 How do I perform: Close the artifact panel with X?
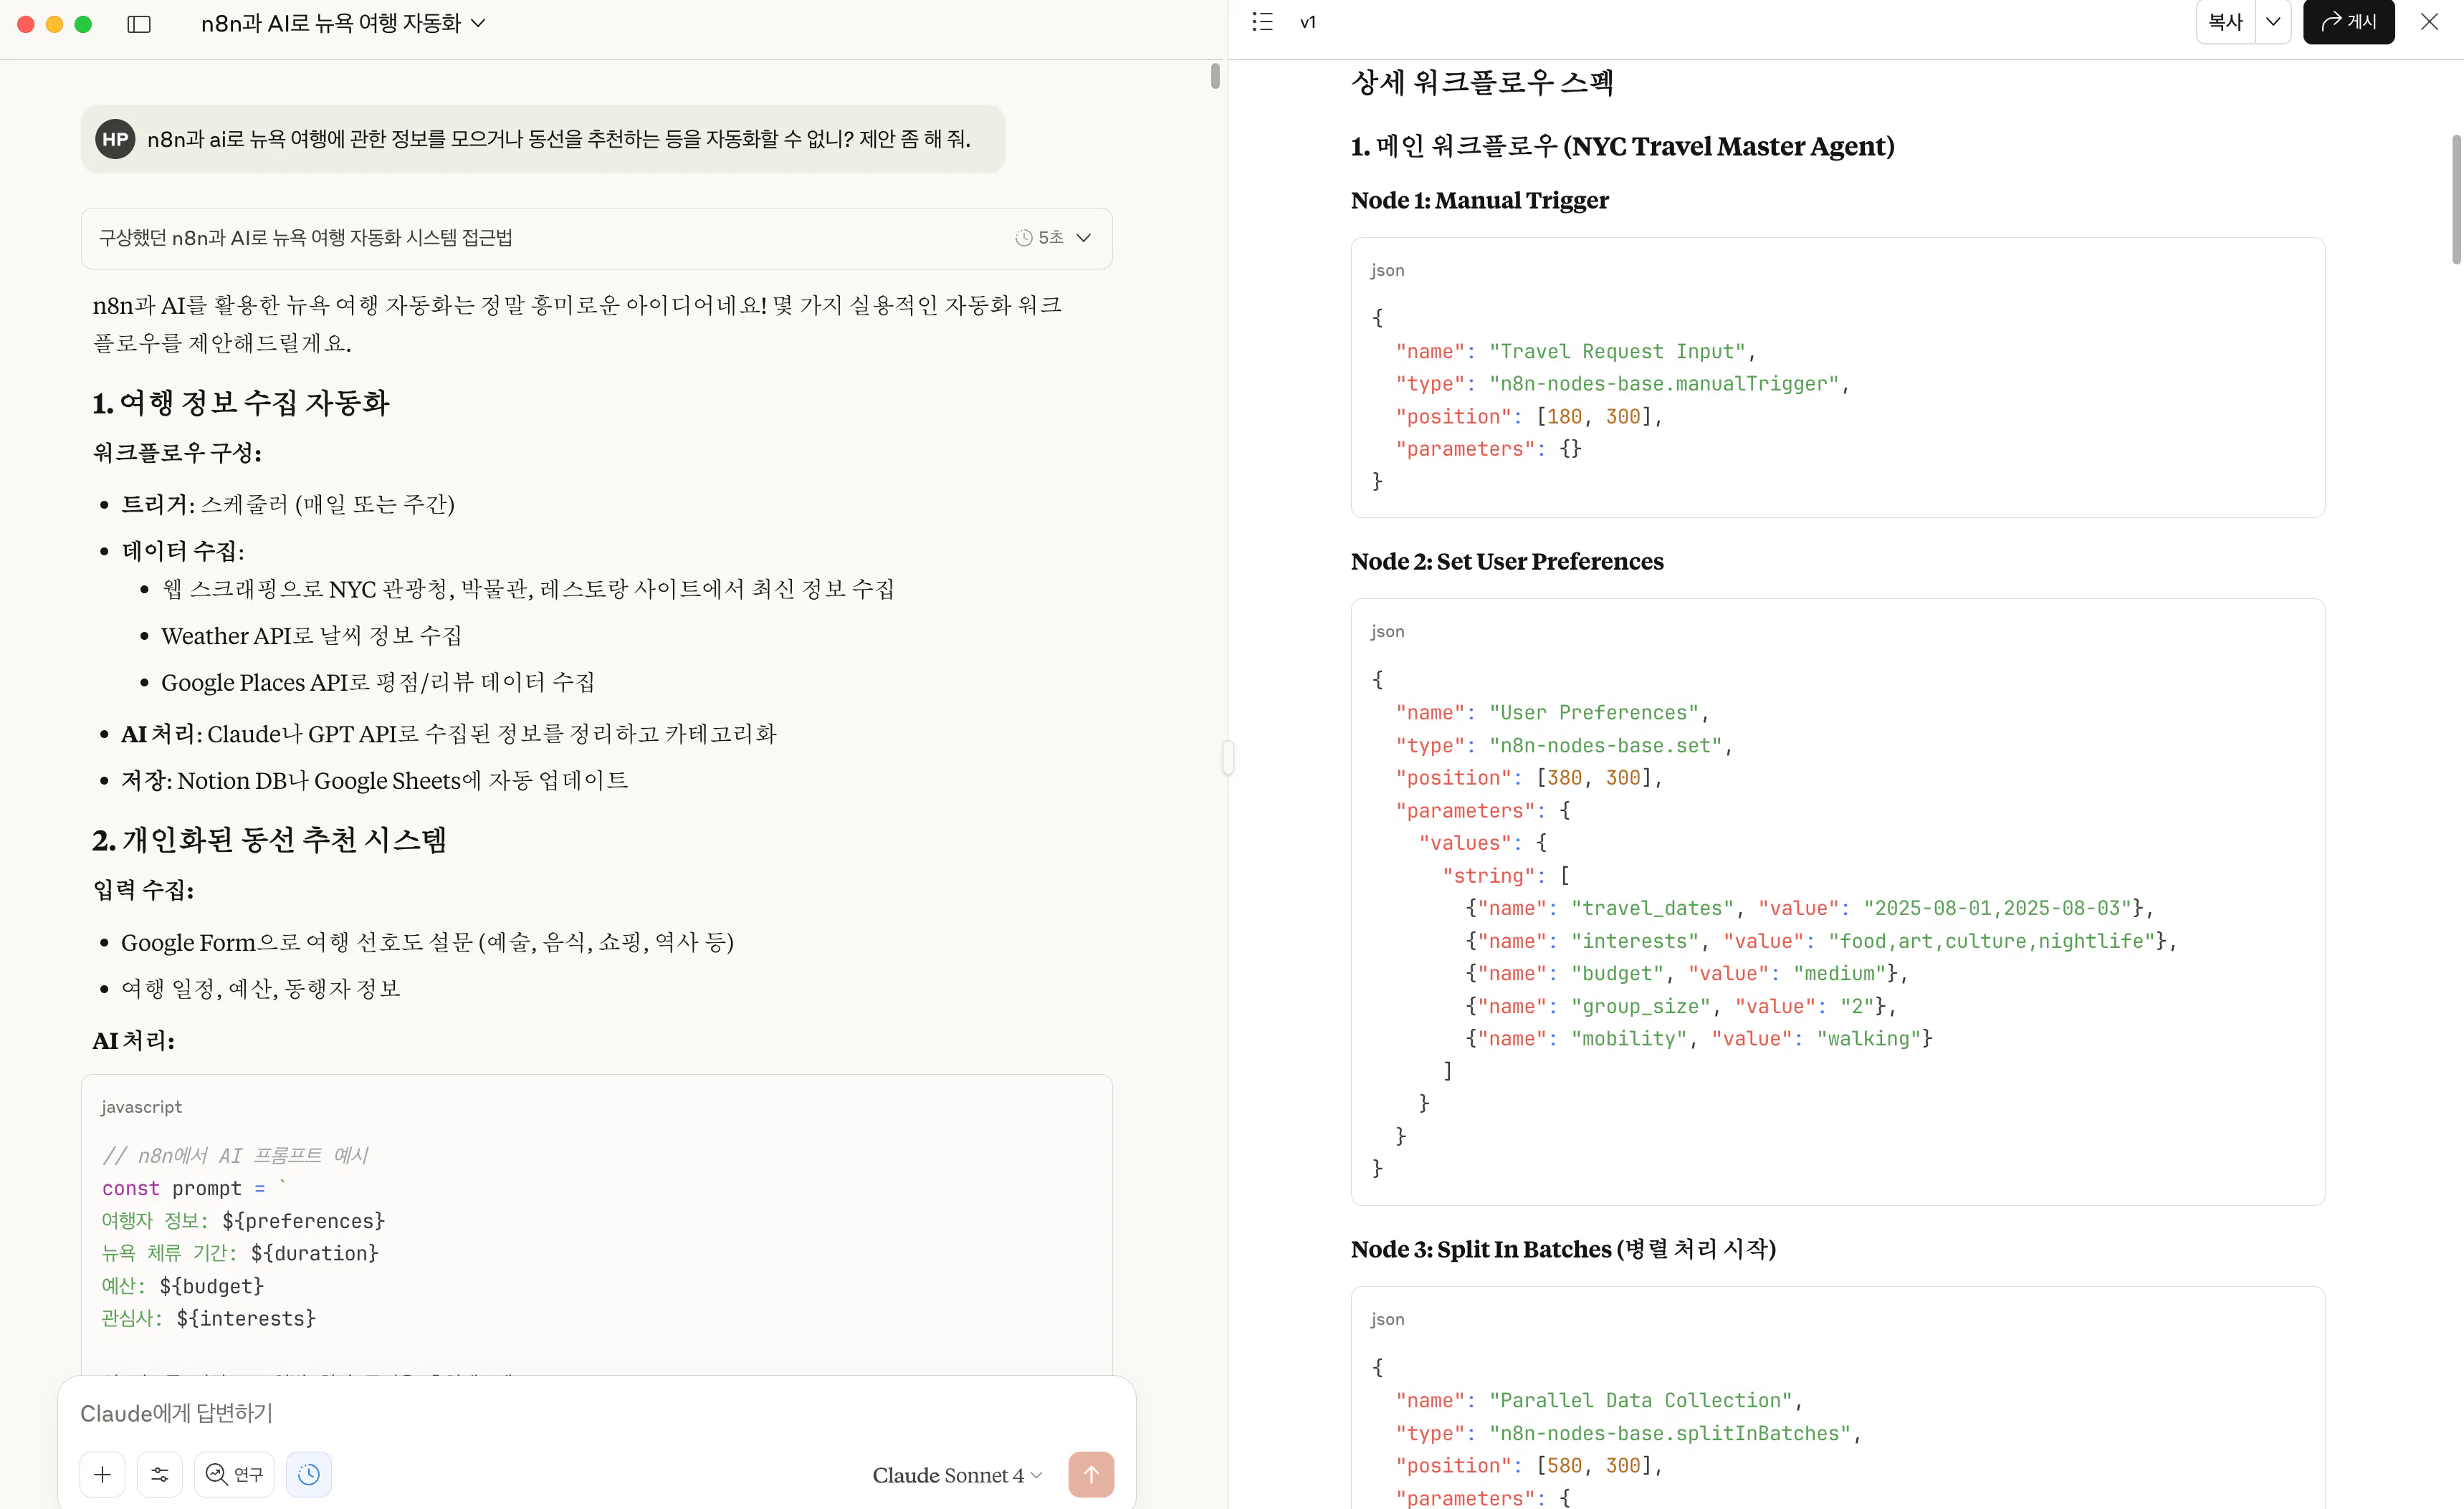pos(2429,22)
